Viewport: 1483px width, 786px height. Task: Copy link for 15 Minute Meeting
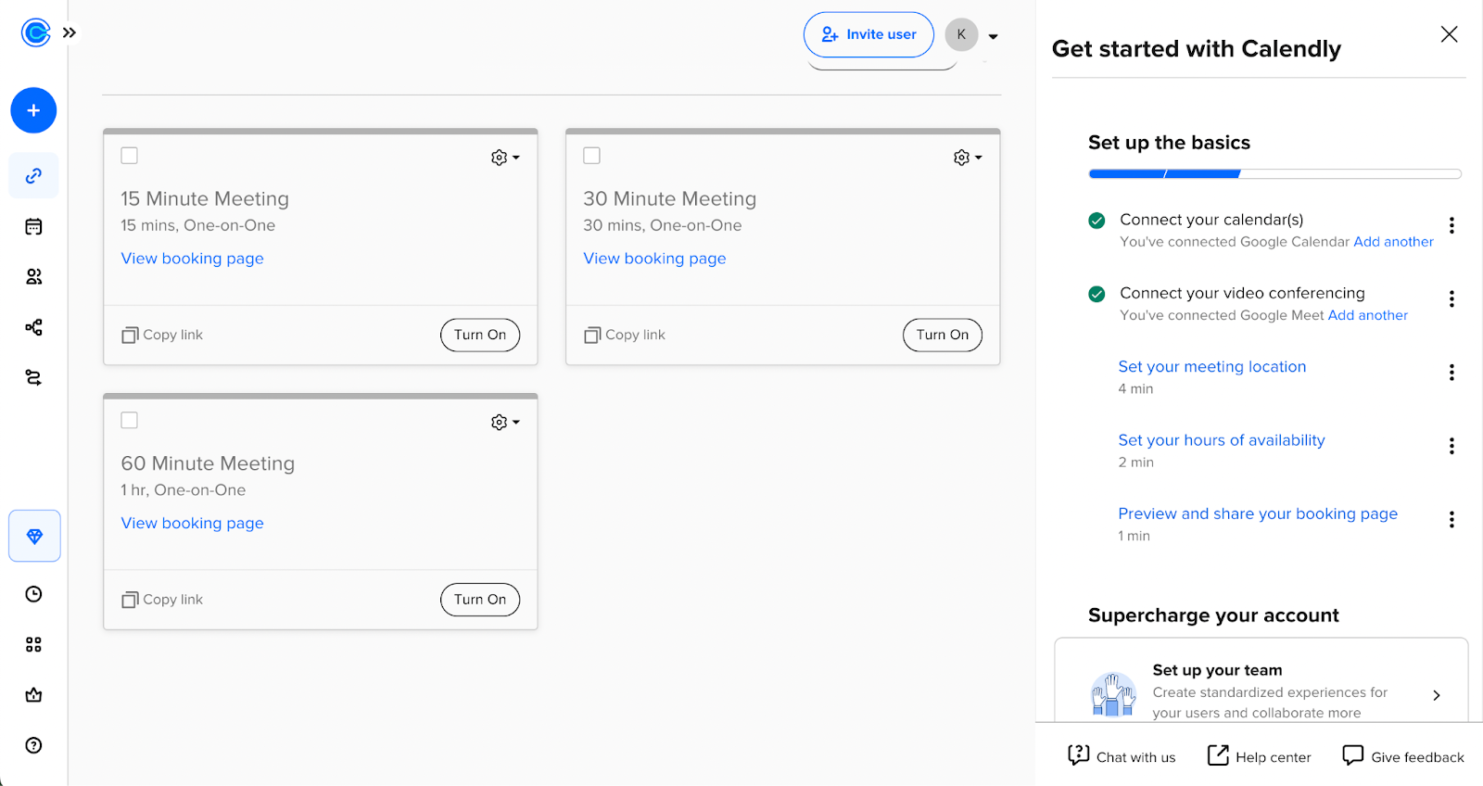162,335
